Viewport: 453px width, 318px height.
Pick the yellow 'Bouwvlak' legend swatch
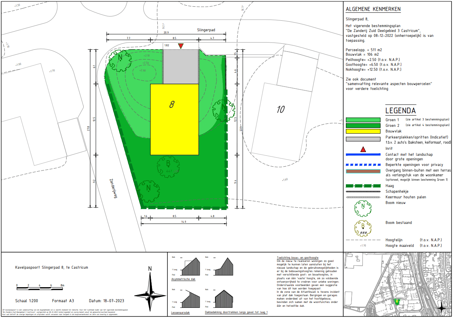click(363, 131)
